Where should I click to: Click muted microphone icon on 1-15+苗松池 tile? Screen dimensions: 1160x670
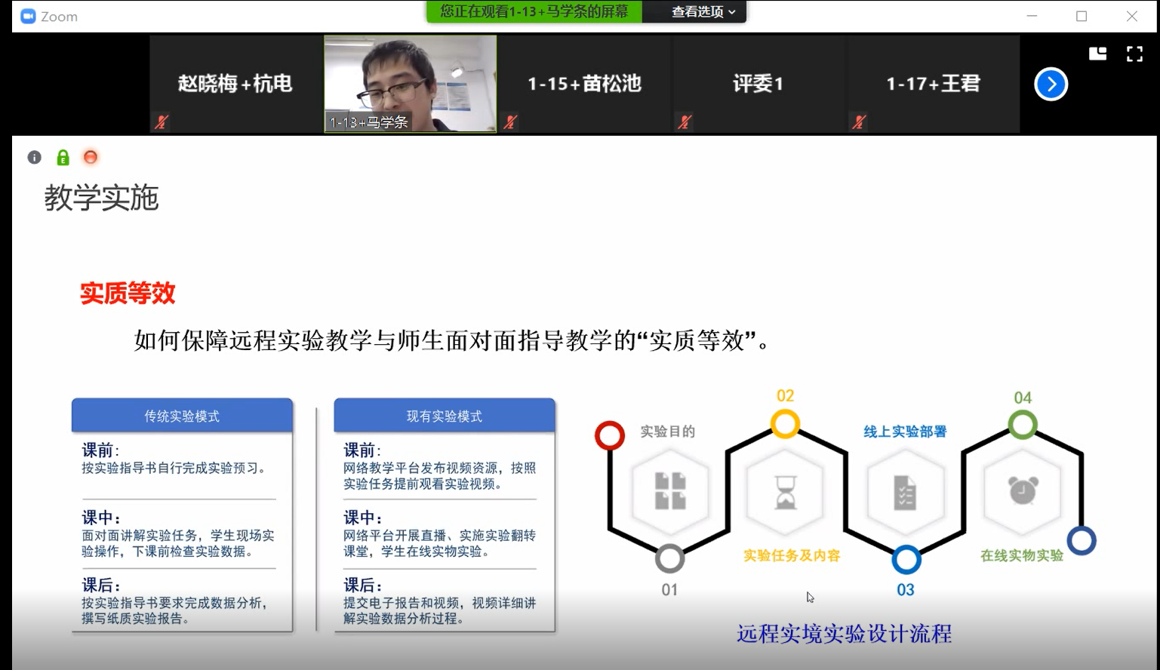coord(510,121)
